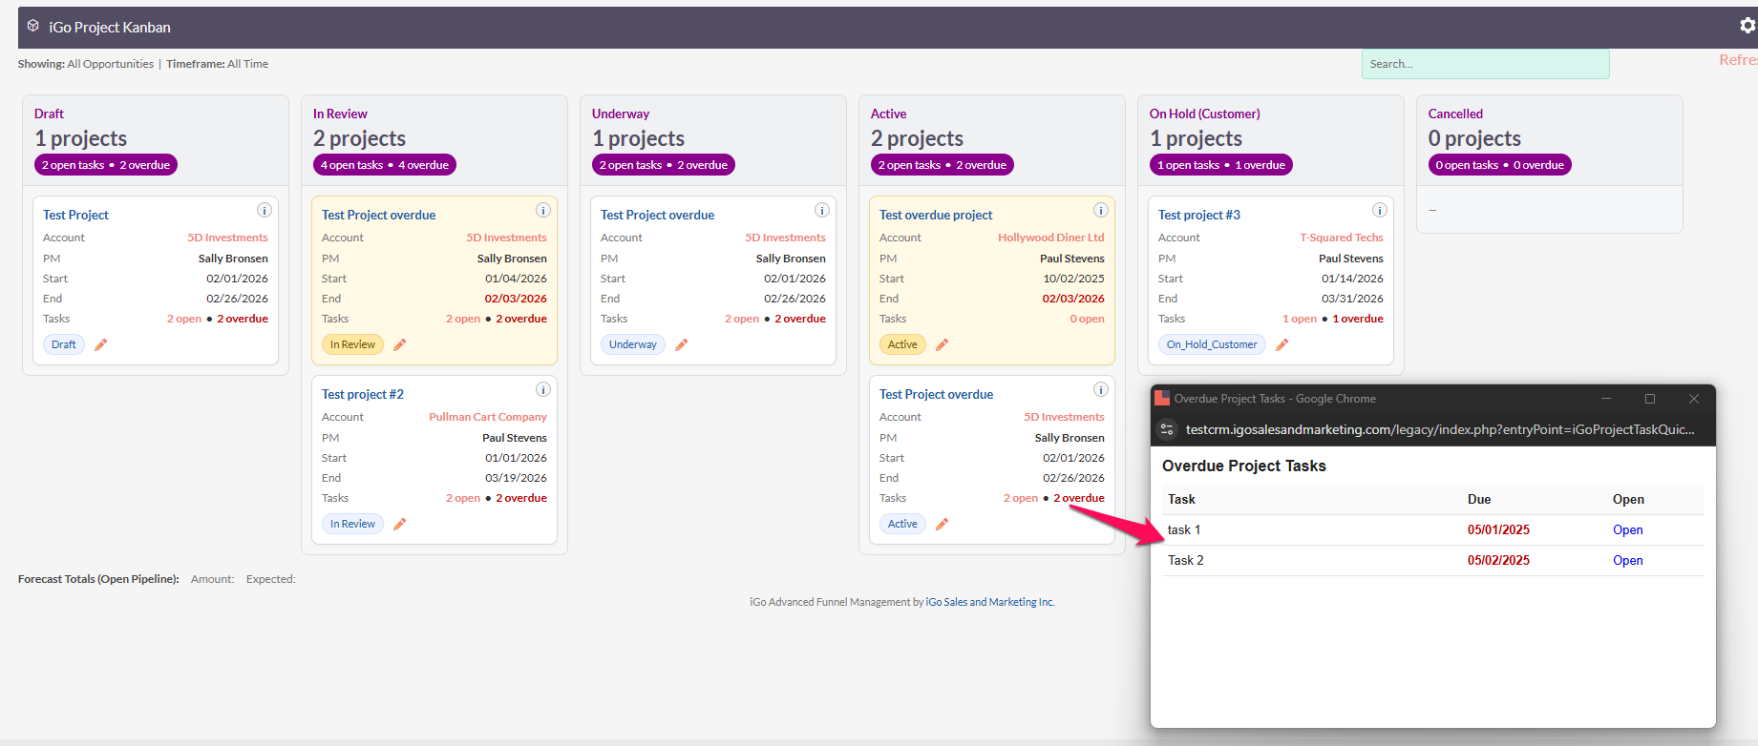
Task: Click site info icon in popup address bar
Action: pos(1167,429)
